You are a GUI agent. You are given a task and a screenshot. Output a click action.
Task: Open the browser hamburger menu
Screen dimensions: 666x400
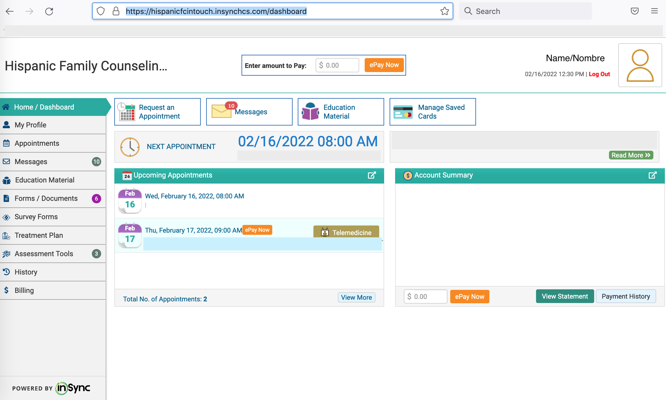coord(654,11)
